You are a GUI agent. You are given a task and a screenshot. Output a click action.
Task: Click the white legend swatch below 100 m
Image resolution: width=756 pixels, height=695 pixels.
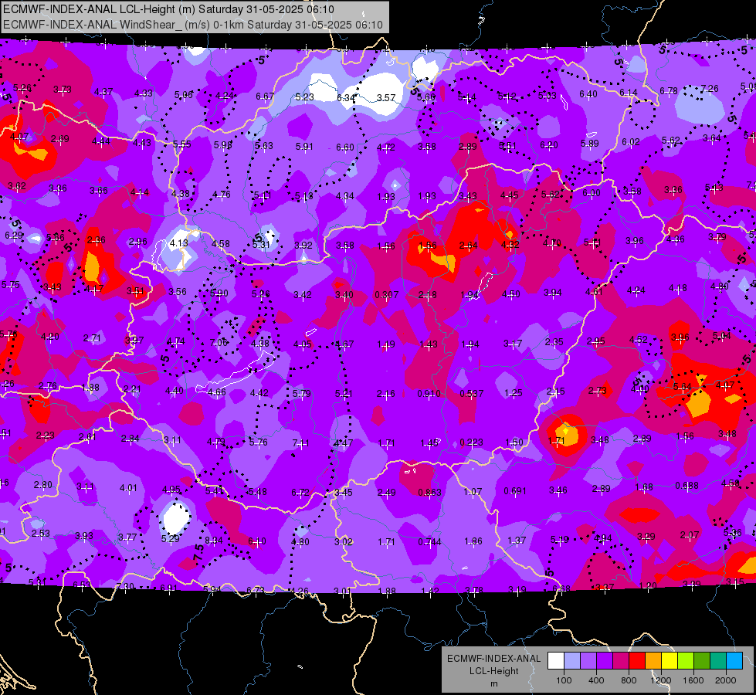coord(555,661)
